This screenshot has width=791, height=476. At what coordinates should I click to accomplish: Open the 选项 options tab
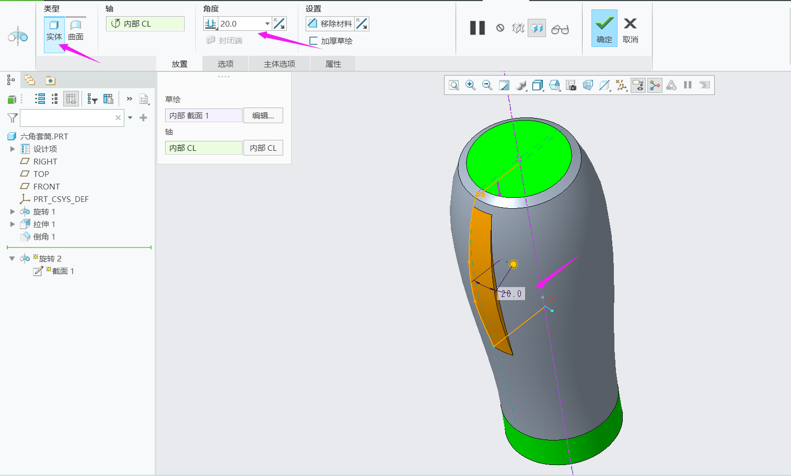(x=226, y=64)
